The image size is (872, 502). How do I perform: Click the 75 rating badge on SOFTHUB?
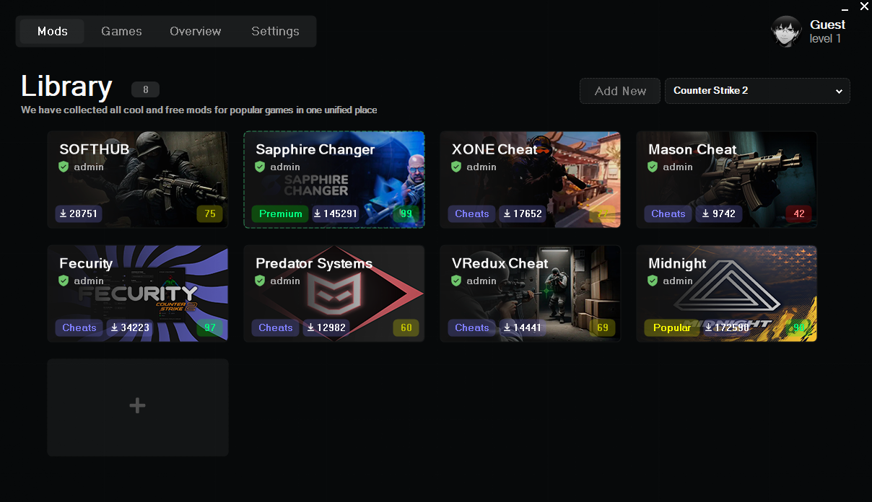coord(210,213)
